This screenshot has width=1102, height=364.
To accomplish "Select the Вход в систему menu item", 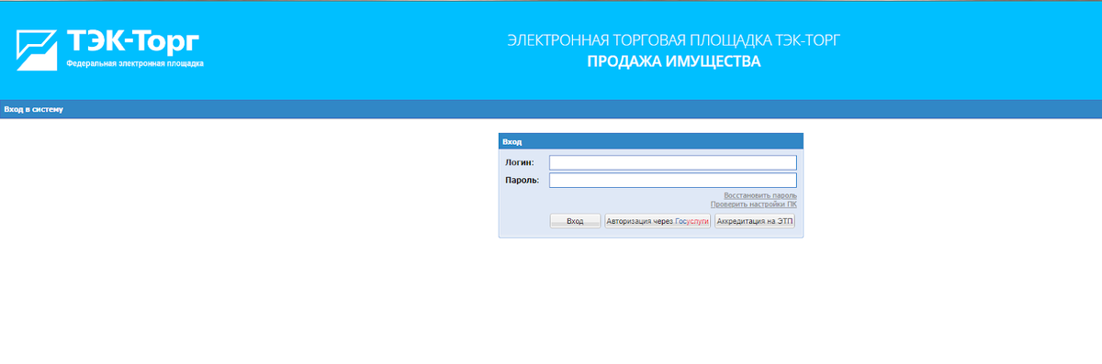I will pyautogui.click(x=33, y=109).
